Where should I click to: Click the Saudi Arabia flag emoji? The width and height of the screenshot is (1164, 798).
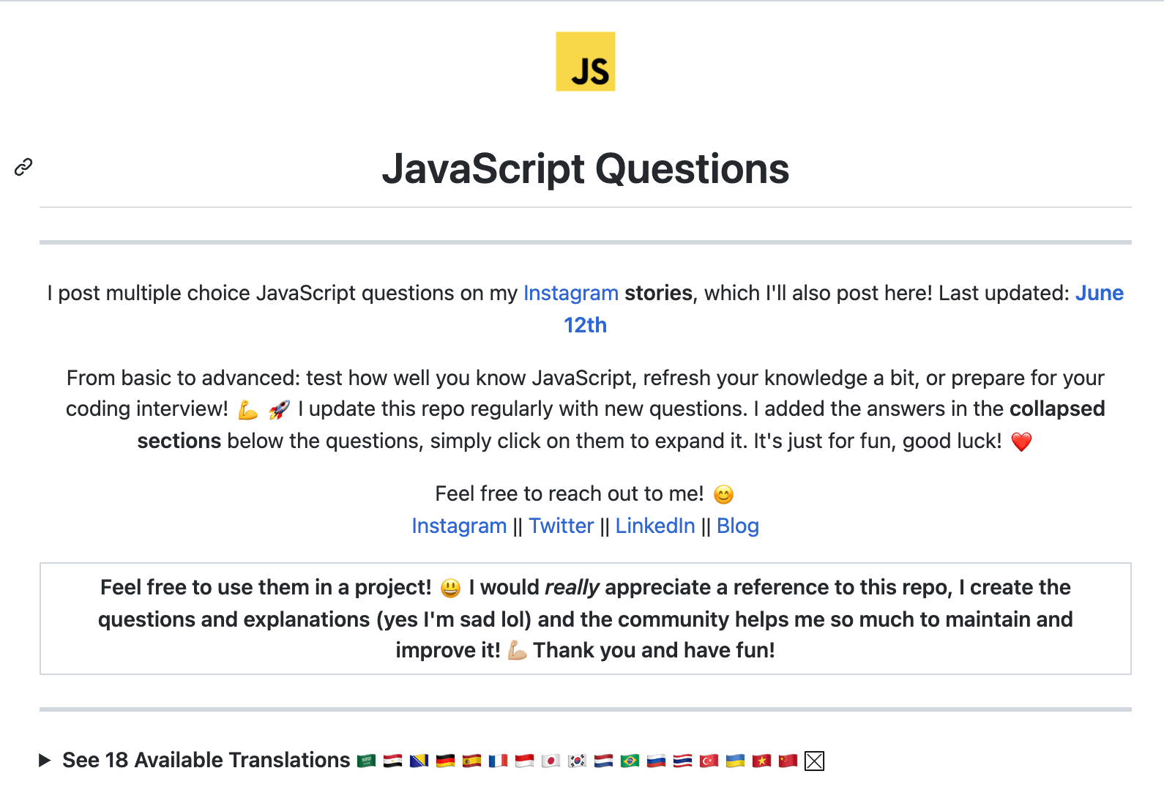[x=367, y=761]
